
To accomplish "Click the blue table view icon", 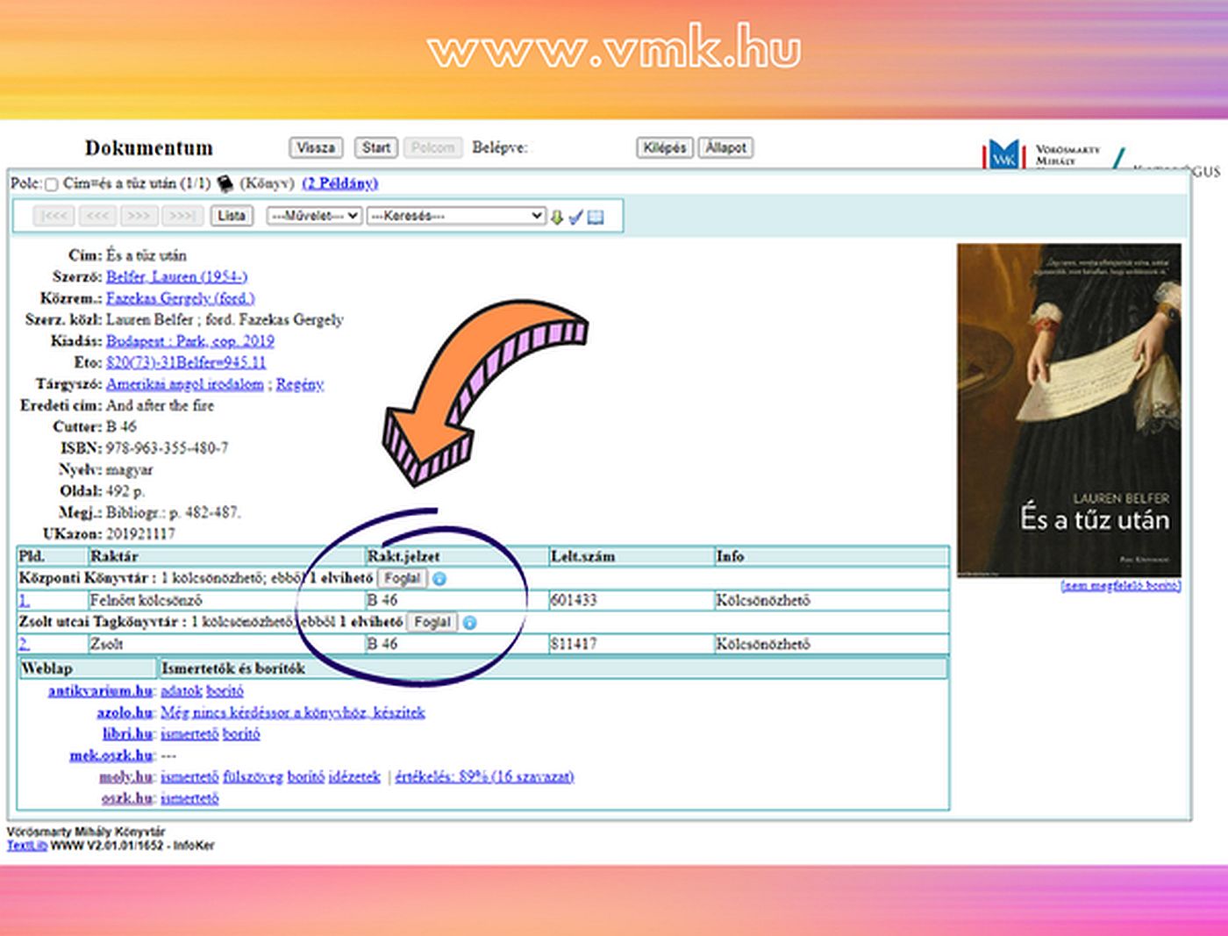I will point(596,217).
